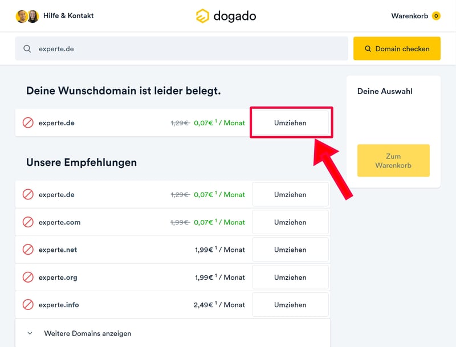The height and width of the screenshot is (347, 456).
Task: Open the support team avatars icon
Action: point(27,17)
